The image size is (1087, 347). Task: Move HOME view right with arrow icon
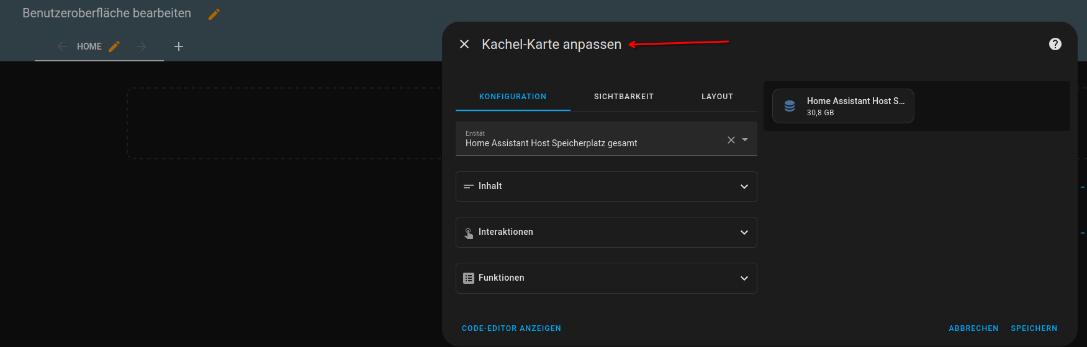(x=142, y=46)
